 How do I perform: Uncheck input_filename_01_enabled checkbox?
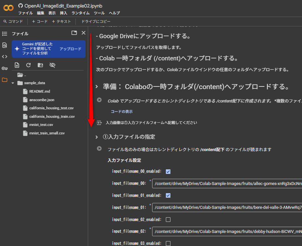[x=168, y=195]
